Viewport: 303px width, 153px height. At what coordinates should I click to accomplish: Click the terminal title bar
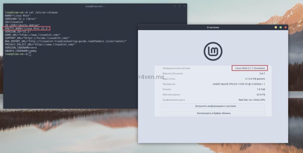(95, 6)
